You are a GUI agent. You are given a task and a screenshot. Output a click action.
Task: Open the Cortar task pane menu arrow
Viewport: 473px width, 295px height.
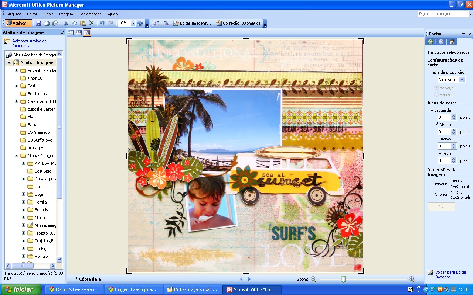[463, 34]
